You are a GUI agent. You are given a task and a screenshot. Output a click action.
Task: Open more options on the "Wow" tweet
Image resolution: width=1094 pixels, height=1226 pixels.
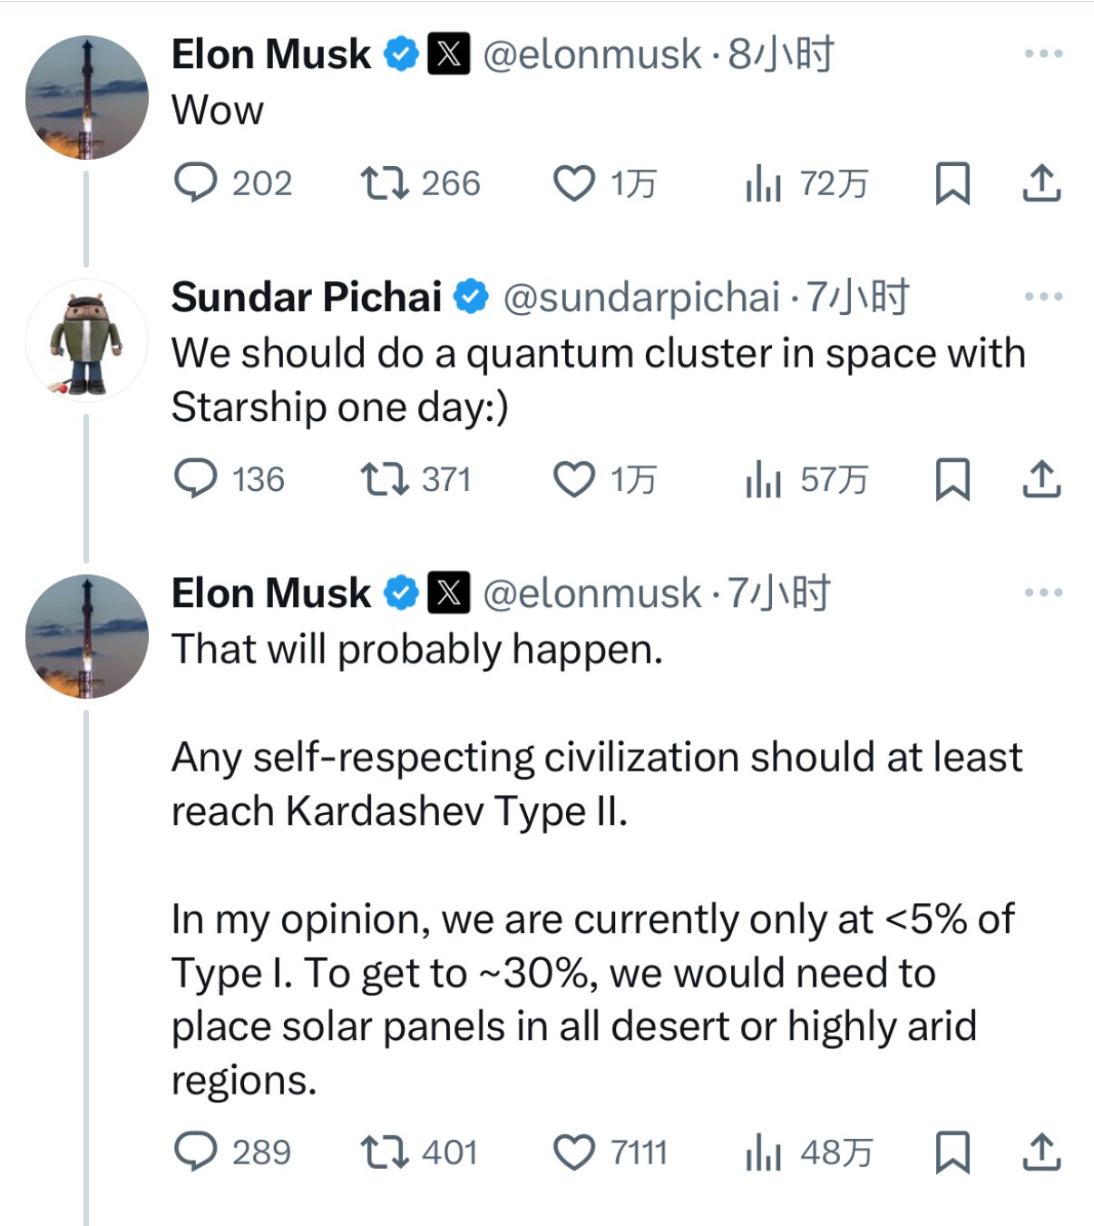(1043, 54)
